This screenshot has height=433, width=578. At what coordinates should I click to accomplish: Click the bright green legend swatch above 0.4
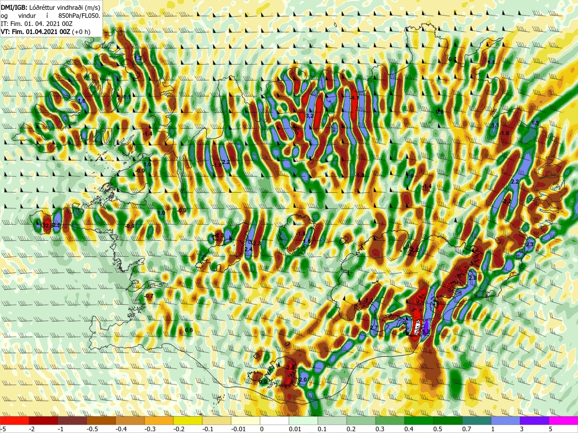[418, 420]
